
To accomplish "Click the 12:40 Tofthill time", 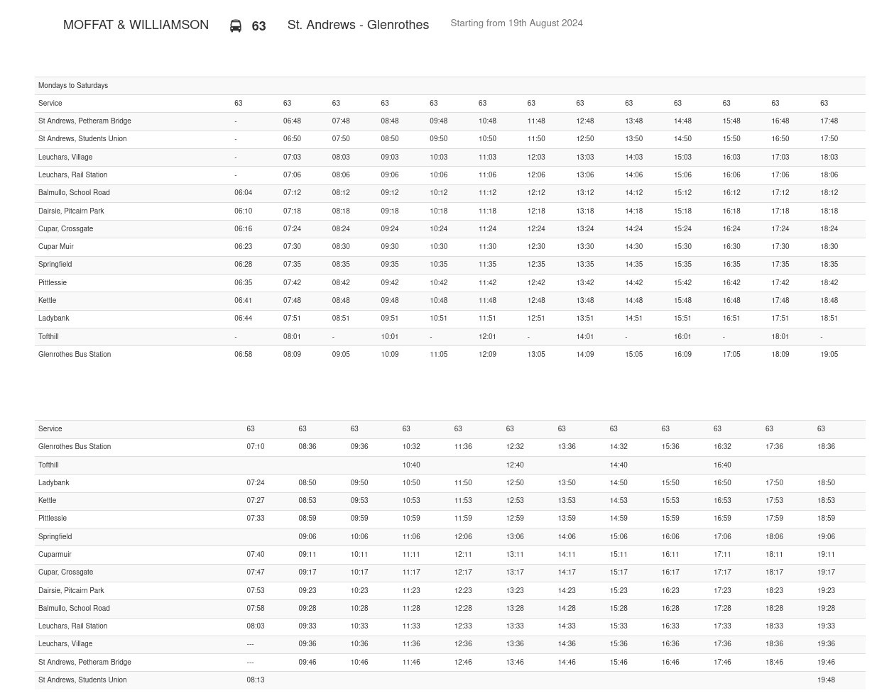I will [x=515, y=465].
